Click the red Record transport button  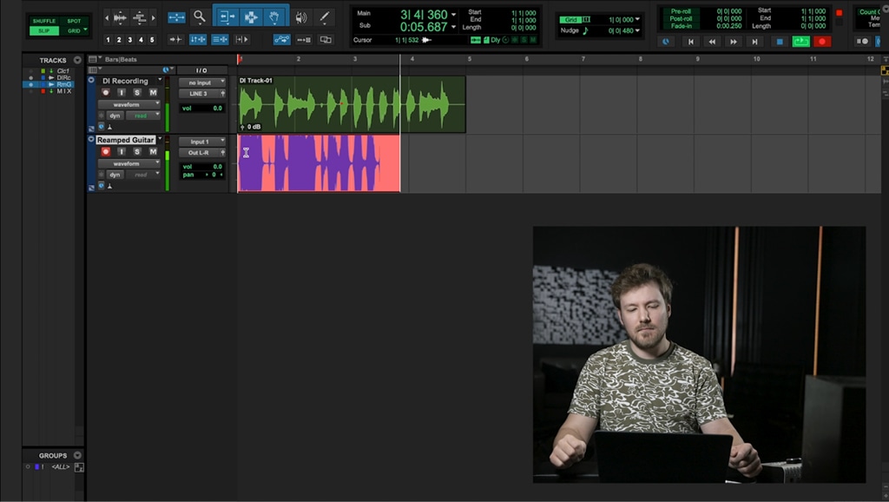(x=822, y=42)
